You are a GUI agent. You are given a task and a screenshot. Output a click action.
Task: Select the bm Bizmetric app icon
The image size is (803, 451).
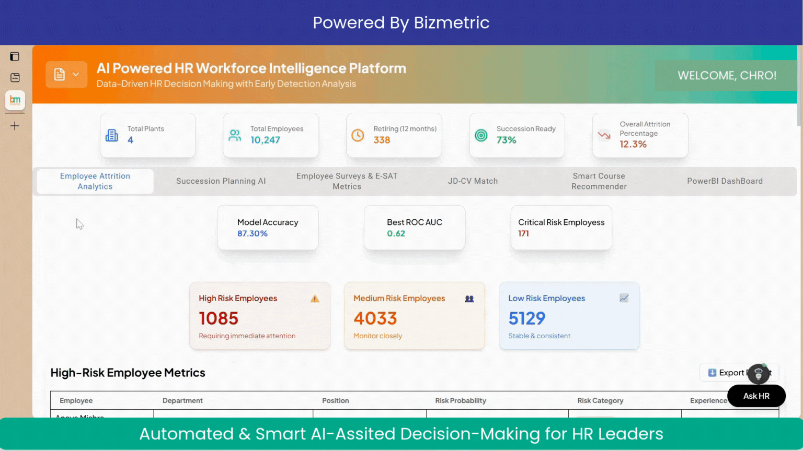pyautogui.click(x=15, y=100)
